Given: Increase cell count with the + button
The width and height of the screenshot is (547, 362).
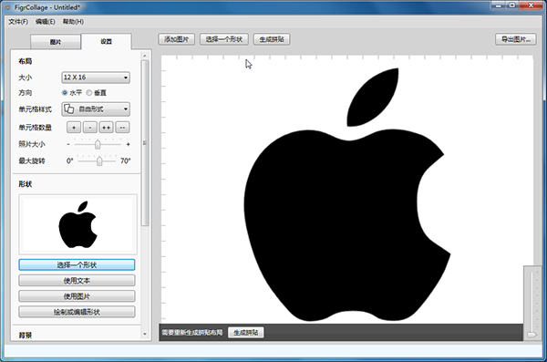Looking at the screenshot, I should (x=74, y=128).
